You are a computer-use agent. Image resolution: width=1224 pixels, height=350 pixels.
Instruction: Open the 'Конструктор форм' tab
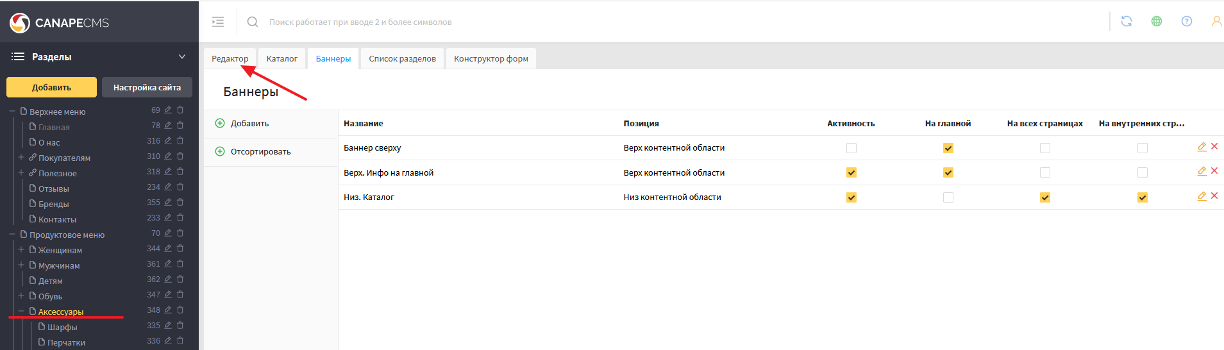(x=490, y=58)
